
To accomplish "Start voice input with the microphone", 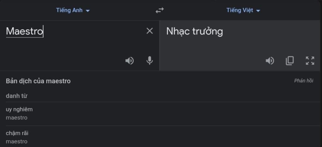I will tap(149, 61).
